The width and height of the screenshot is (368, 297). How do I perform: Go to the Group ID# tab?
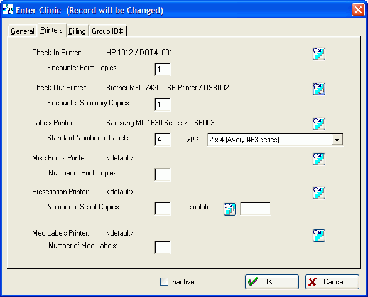[x=107, y=31]
